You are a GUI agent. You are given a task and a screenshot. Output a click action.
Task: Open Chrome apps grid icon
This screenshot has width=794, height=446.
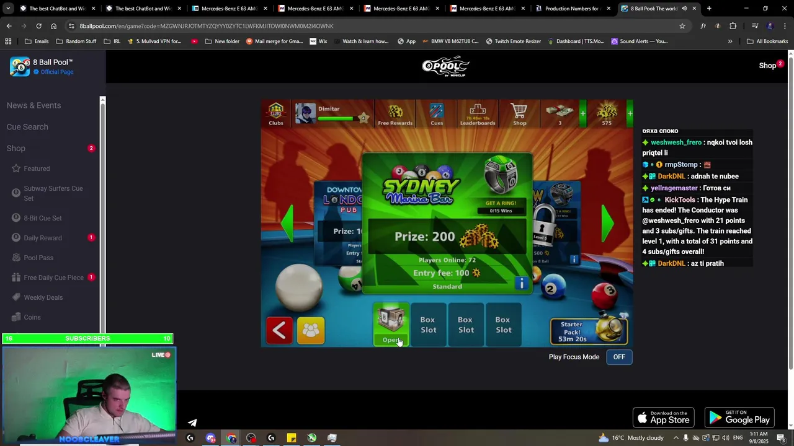[x=8, y=42]
